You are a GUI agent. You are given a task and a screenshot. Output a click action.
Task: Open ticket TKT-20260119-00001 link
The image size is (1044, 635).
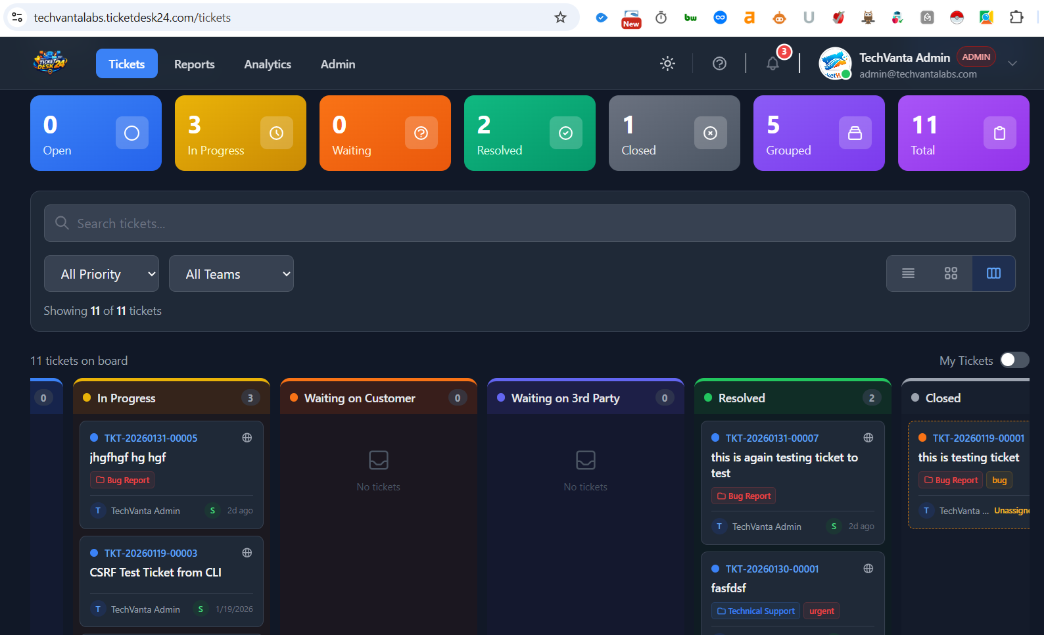pyautogui.click(x=978, y=438)
